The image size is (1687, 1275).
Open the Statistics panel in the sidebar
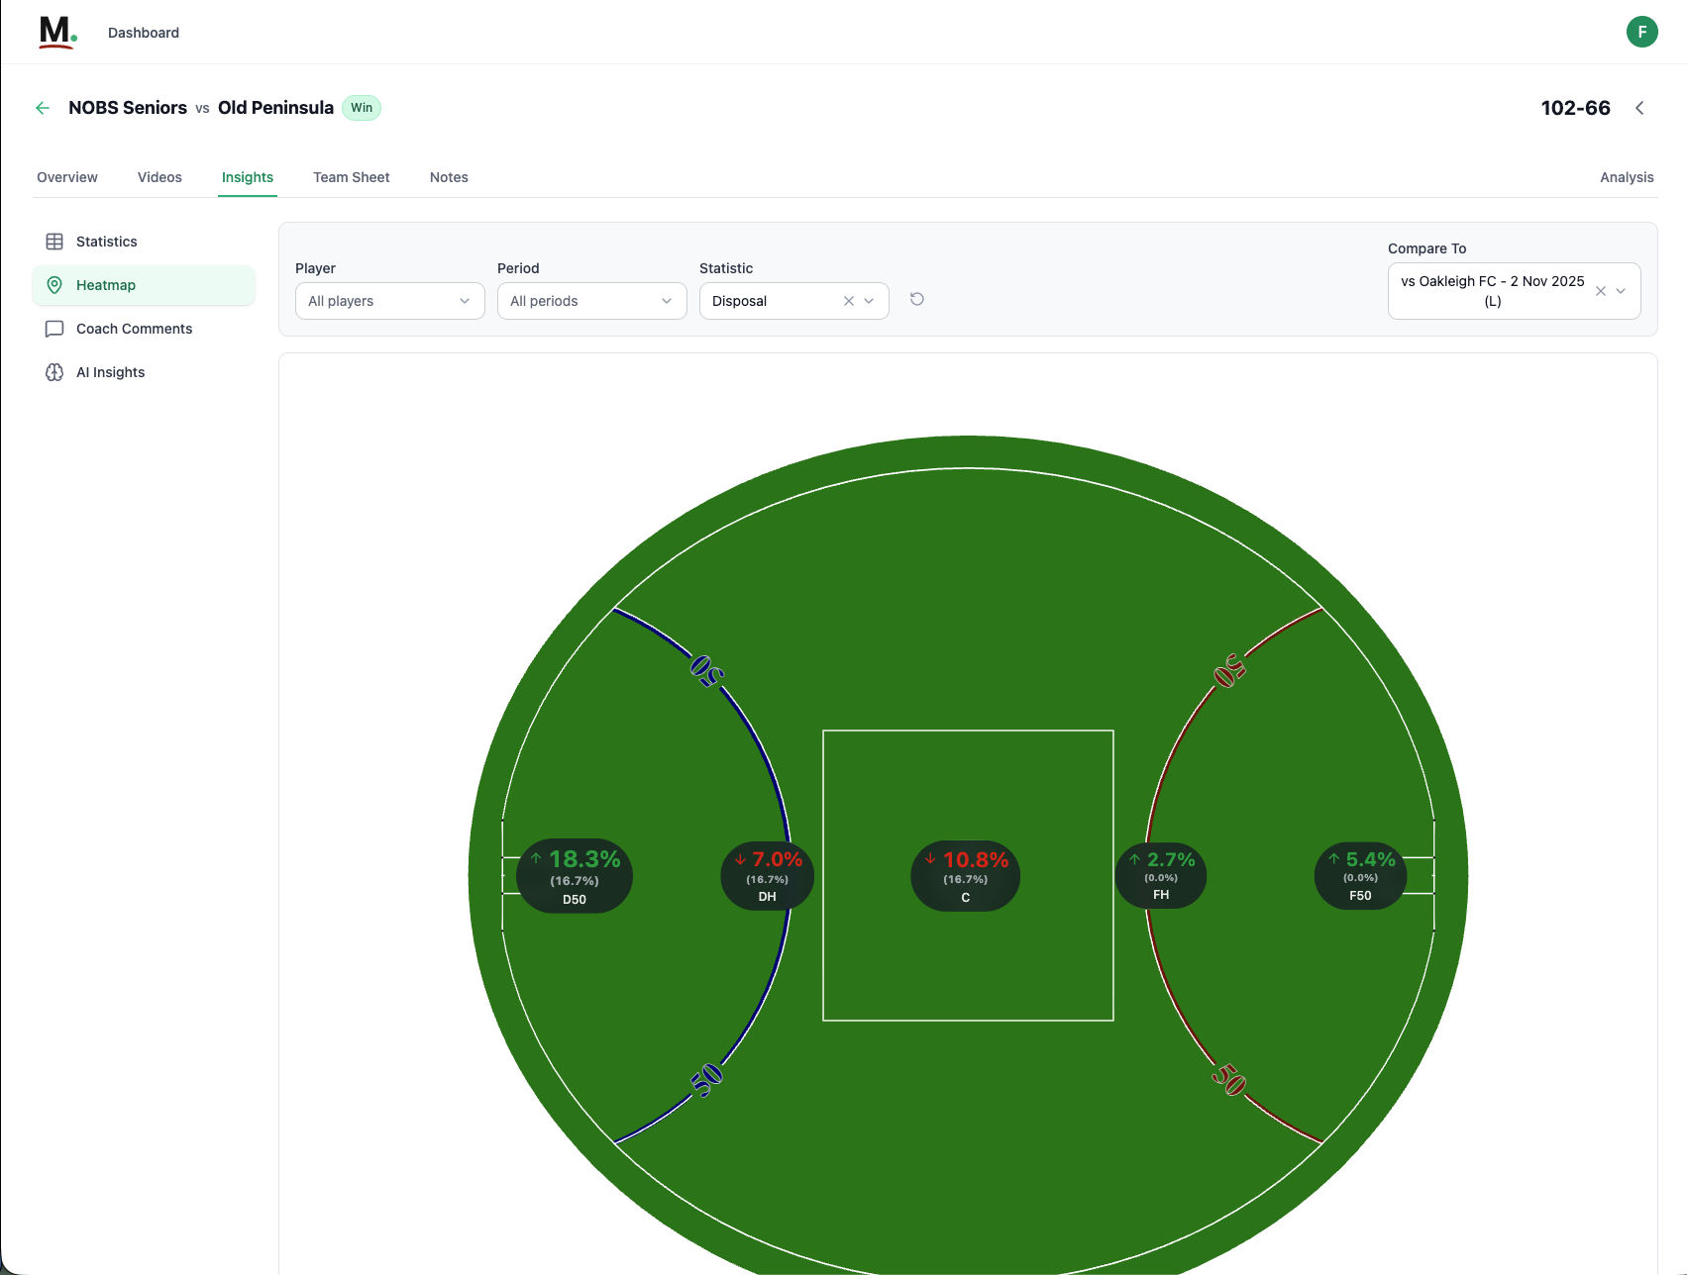(x=105, y=241)
